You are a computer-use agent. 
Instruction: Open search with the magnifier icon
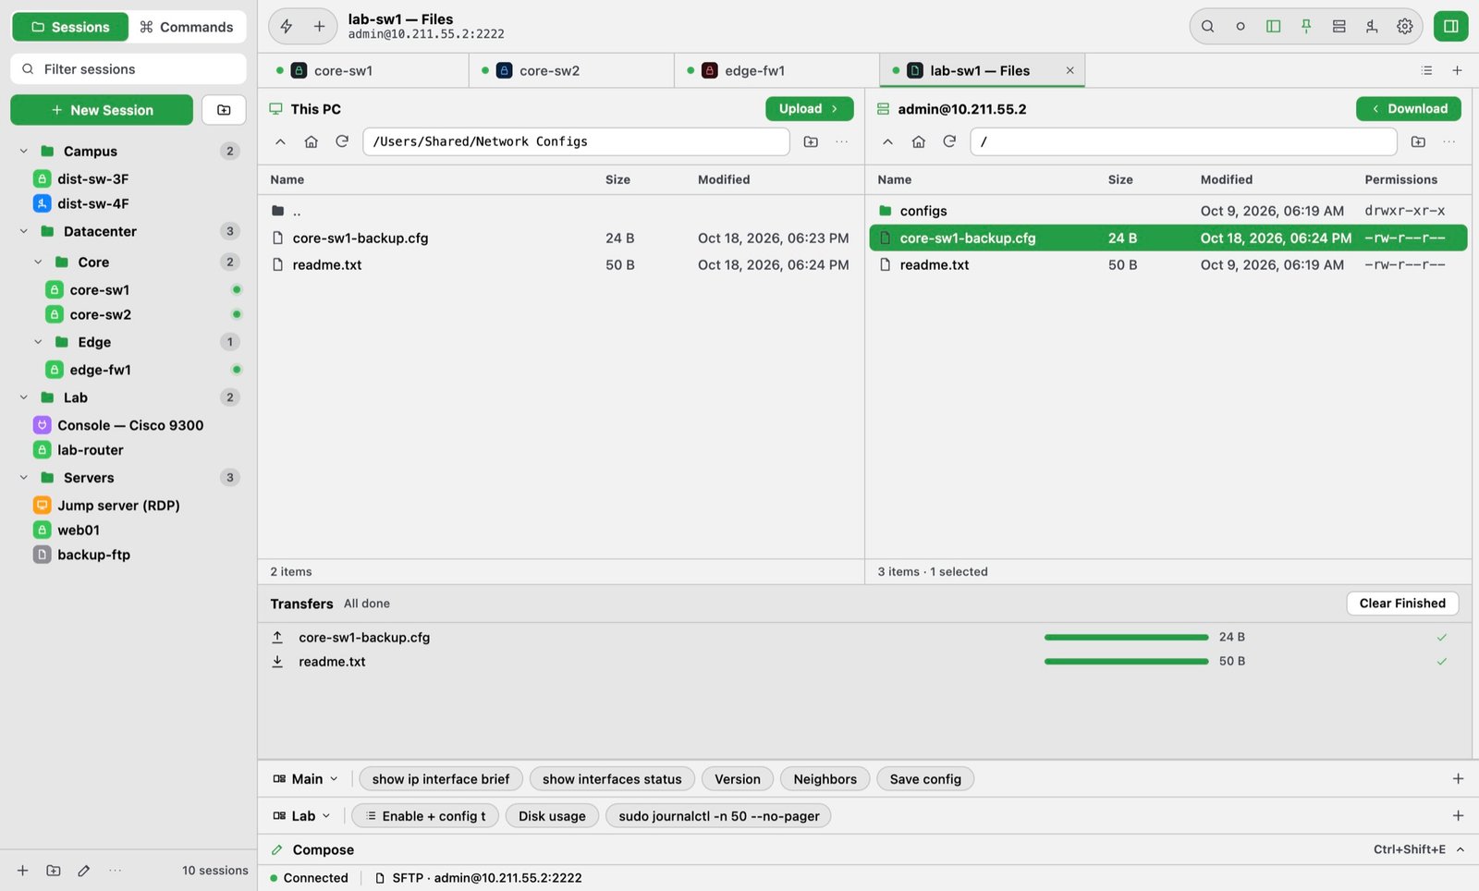tap(1207, 27)
